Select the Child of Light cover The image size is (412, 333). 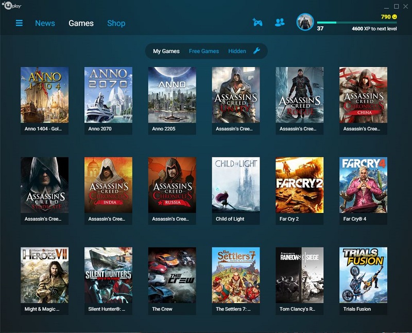[x=236, y=185]
